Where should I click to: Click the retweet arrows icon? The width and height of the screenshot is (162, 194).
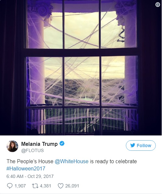(x=35, y=186)
